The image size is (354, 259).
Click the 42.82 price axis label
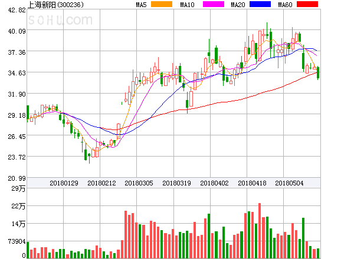(x=17, y=10)
